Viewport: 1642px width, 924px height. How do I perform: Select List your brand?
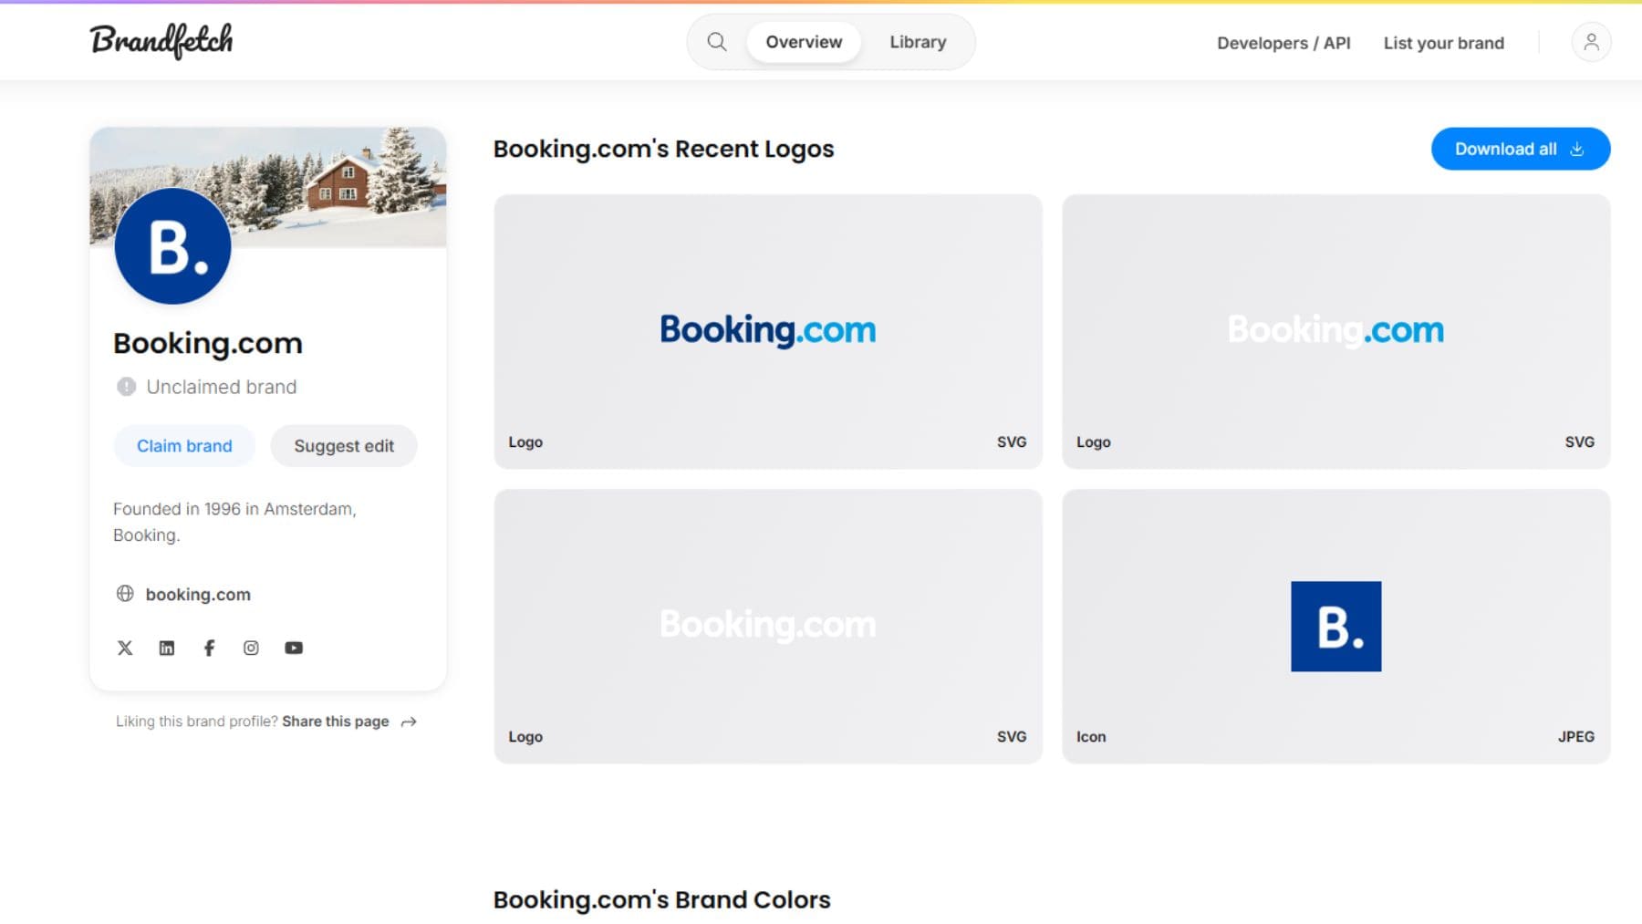point(1443,43)
